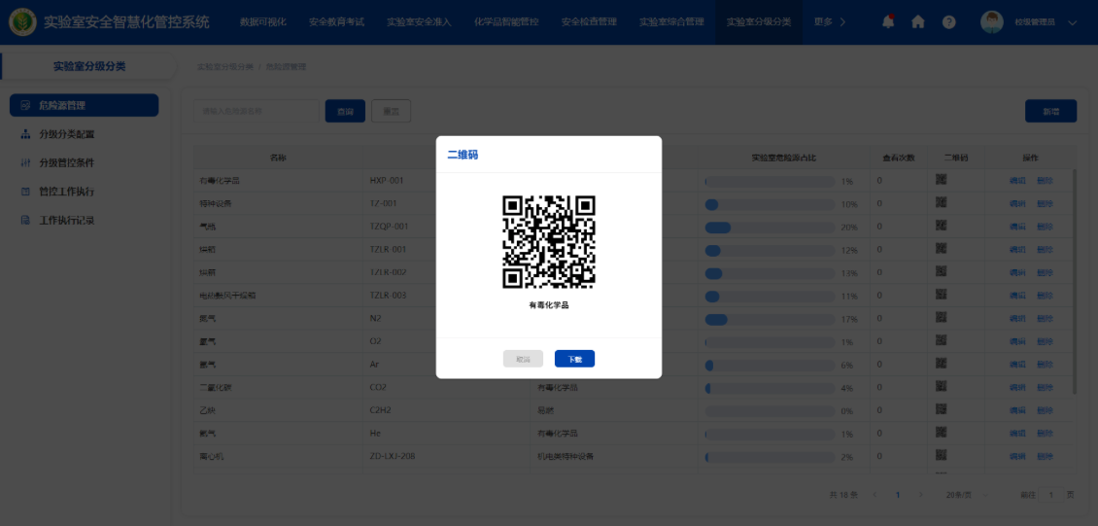Open QR code icon in ZD-LXJ-208 row

(x=941, y=456)
